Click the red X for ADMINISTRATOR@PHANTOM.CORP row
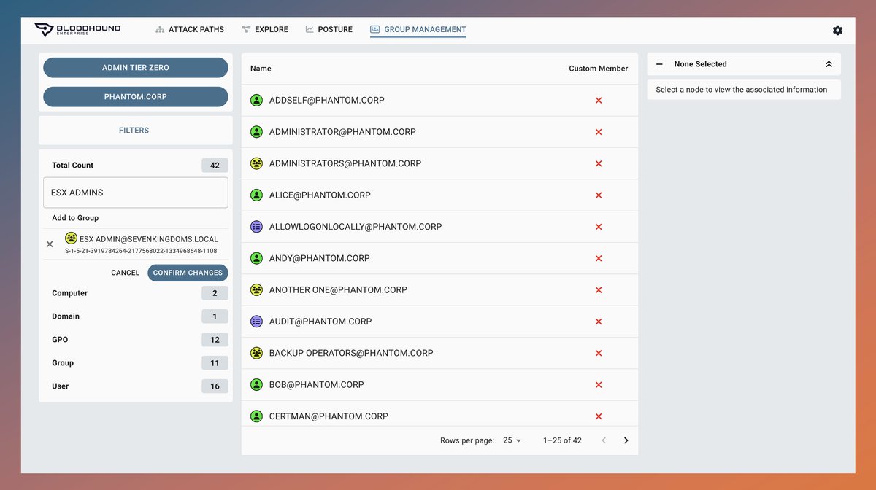 tap(599, 132)
